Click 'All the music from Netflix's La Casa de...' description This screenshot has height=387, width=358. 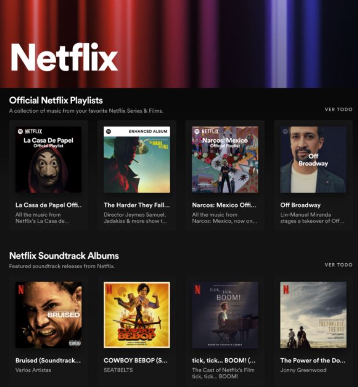click(42, 218)
